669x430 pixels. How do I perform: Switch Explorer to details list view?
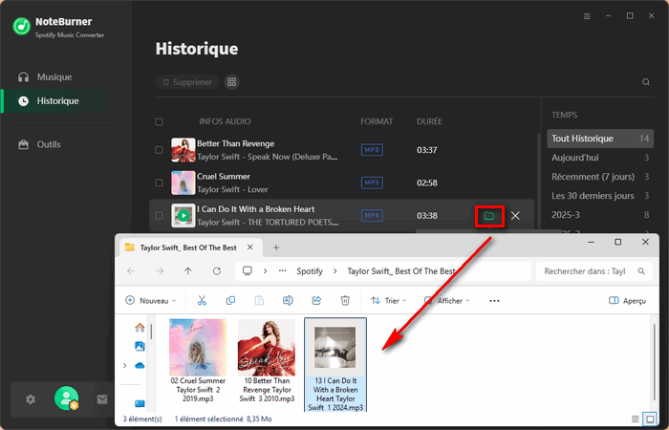pyautogui.click(x=636, y=419)
